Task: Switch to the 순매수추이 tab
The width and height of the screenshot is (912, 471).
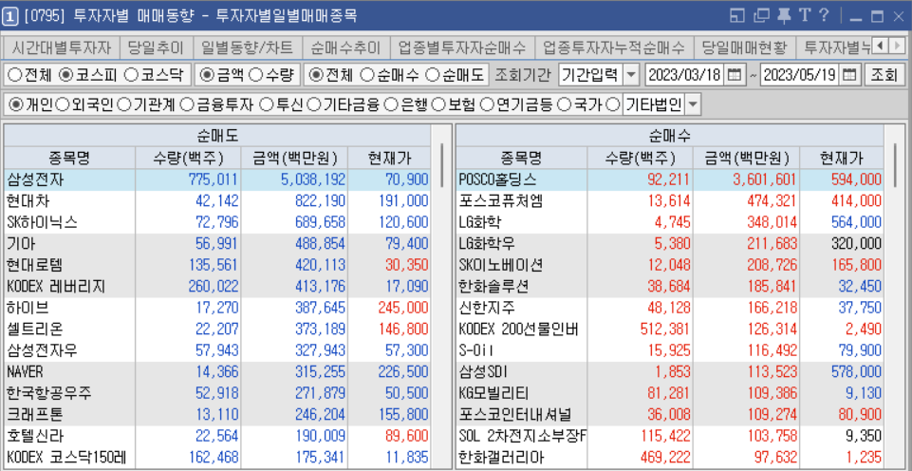Action: pyautogui.click(x=346, y=47)
